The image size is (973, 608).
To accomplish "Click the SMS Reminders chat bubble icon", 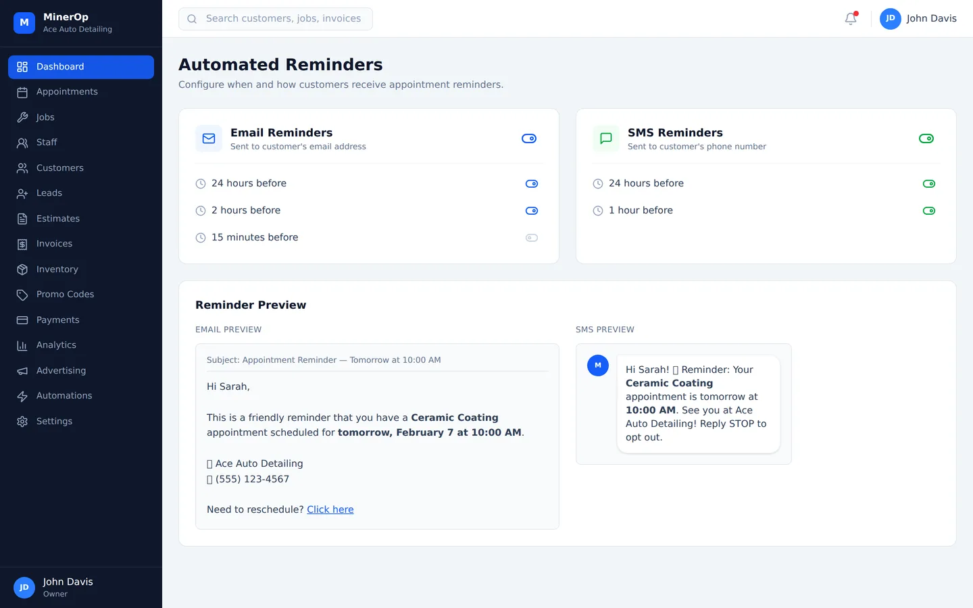I will [606, 138].
